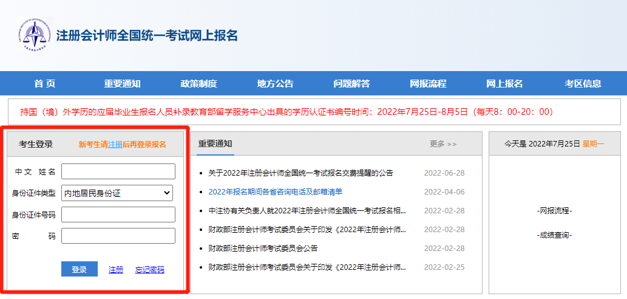Open 网上报名 in the navigation bar
The image size is (627, 299).
point(504,84)
